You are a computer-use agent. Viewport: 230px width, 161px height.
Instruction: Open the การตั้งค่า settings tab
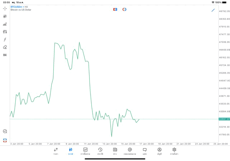(x=174, y=151)
